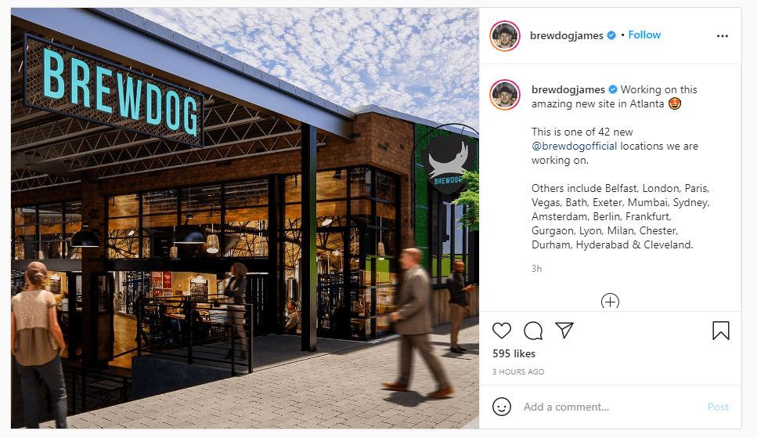Save the post with the bookmark icon
The image size is (757, 438).
721,331
